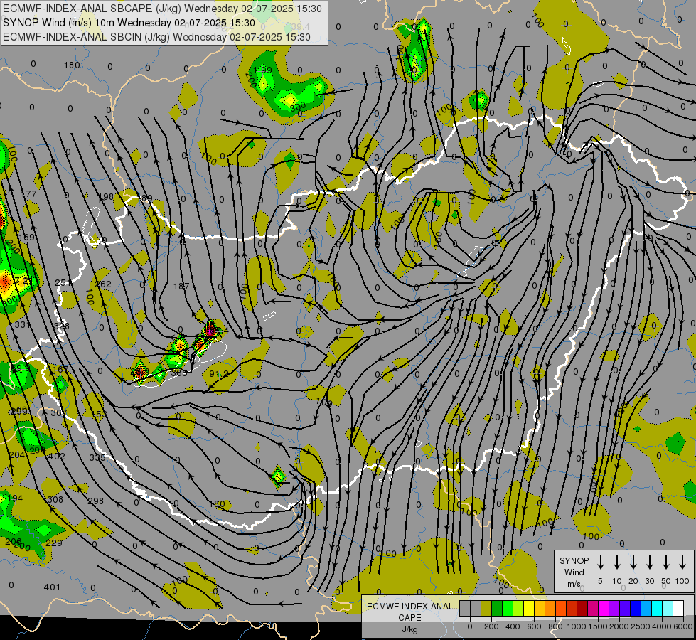The height and width of the screenshot is (640, 696).
Task: Pick the yellow CAPE legend swatch
Action: [x=529, y=608]
